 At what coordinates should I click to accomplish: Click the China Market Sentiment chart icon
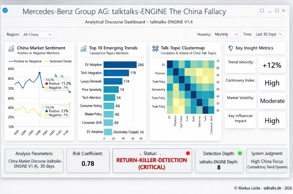11,49
